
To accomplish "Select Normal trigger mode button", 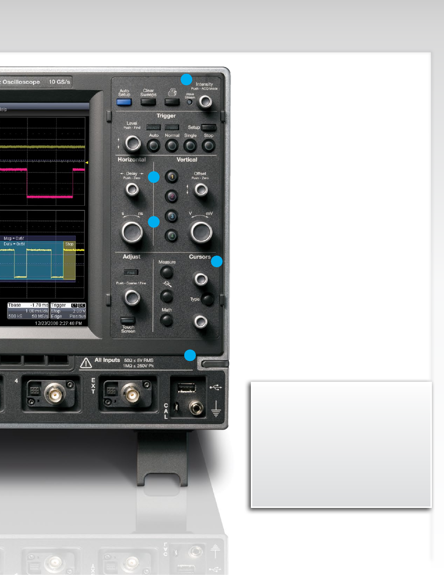I will point(172,146).
